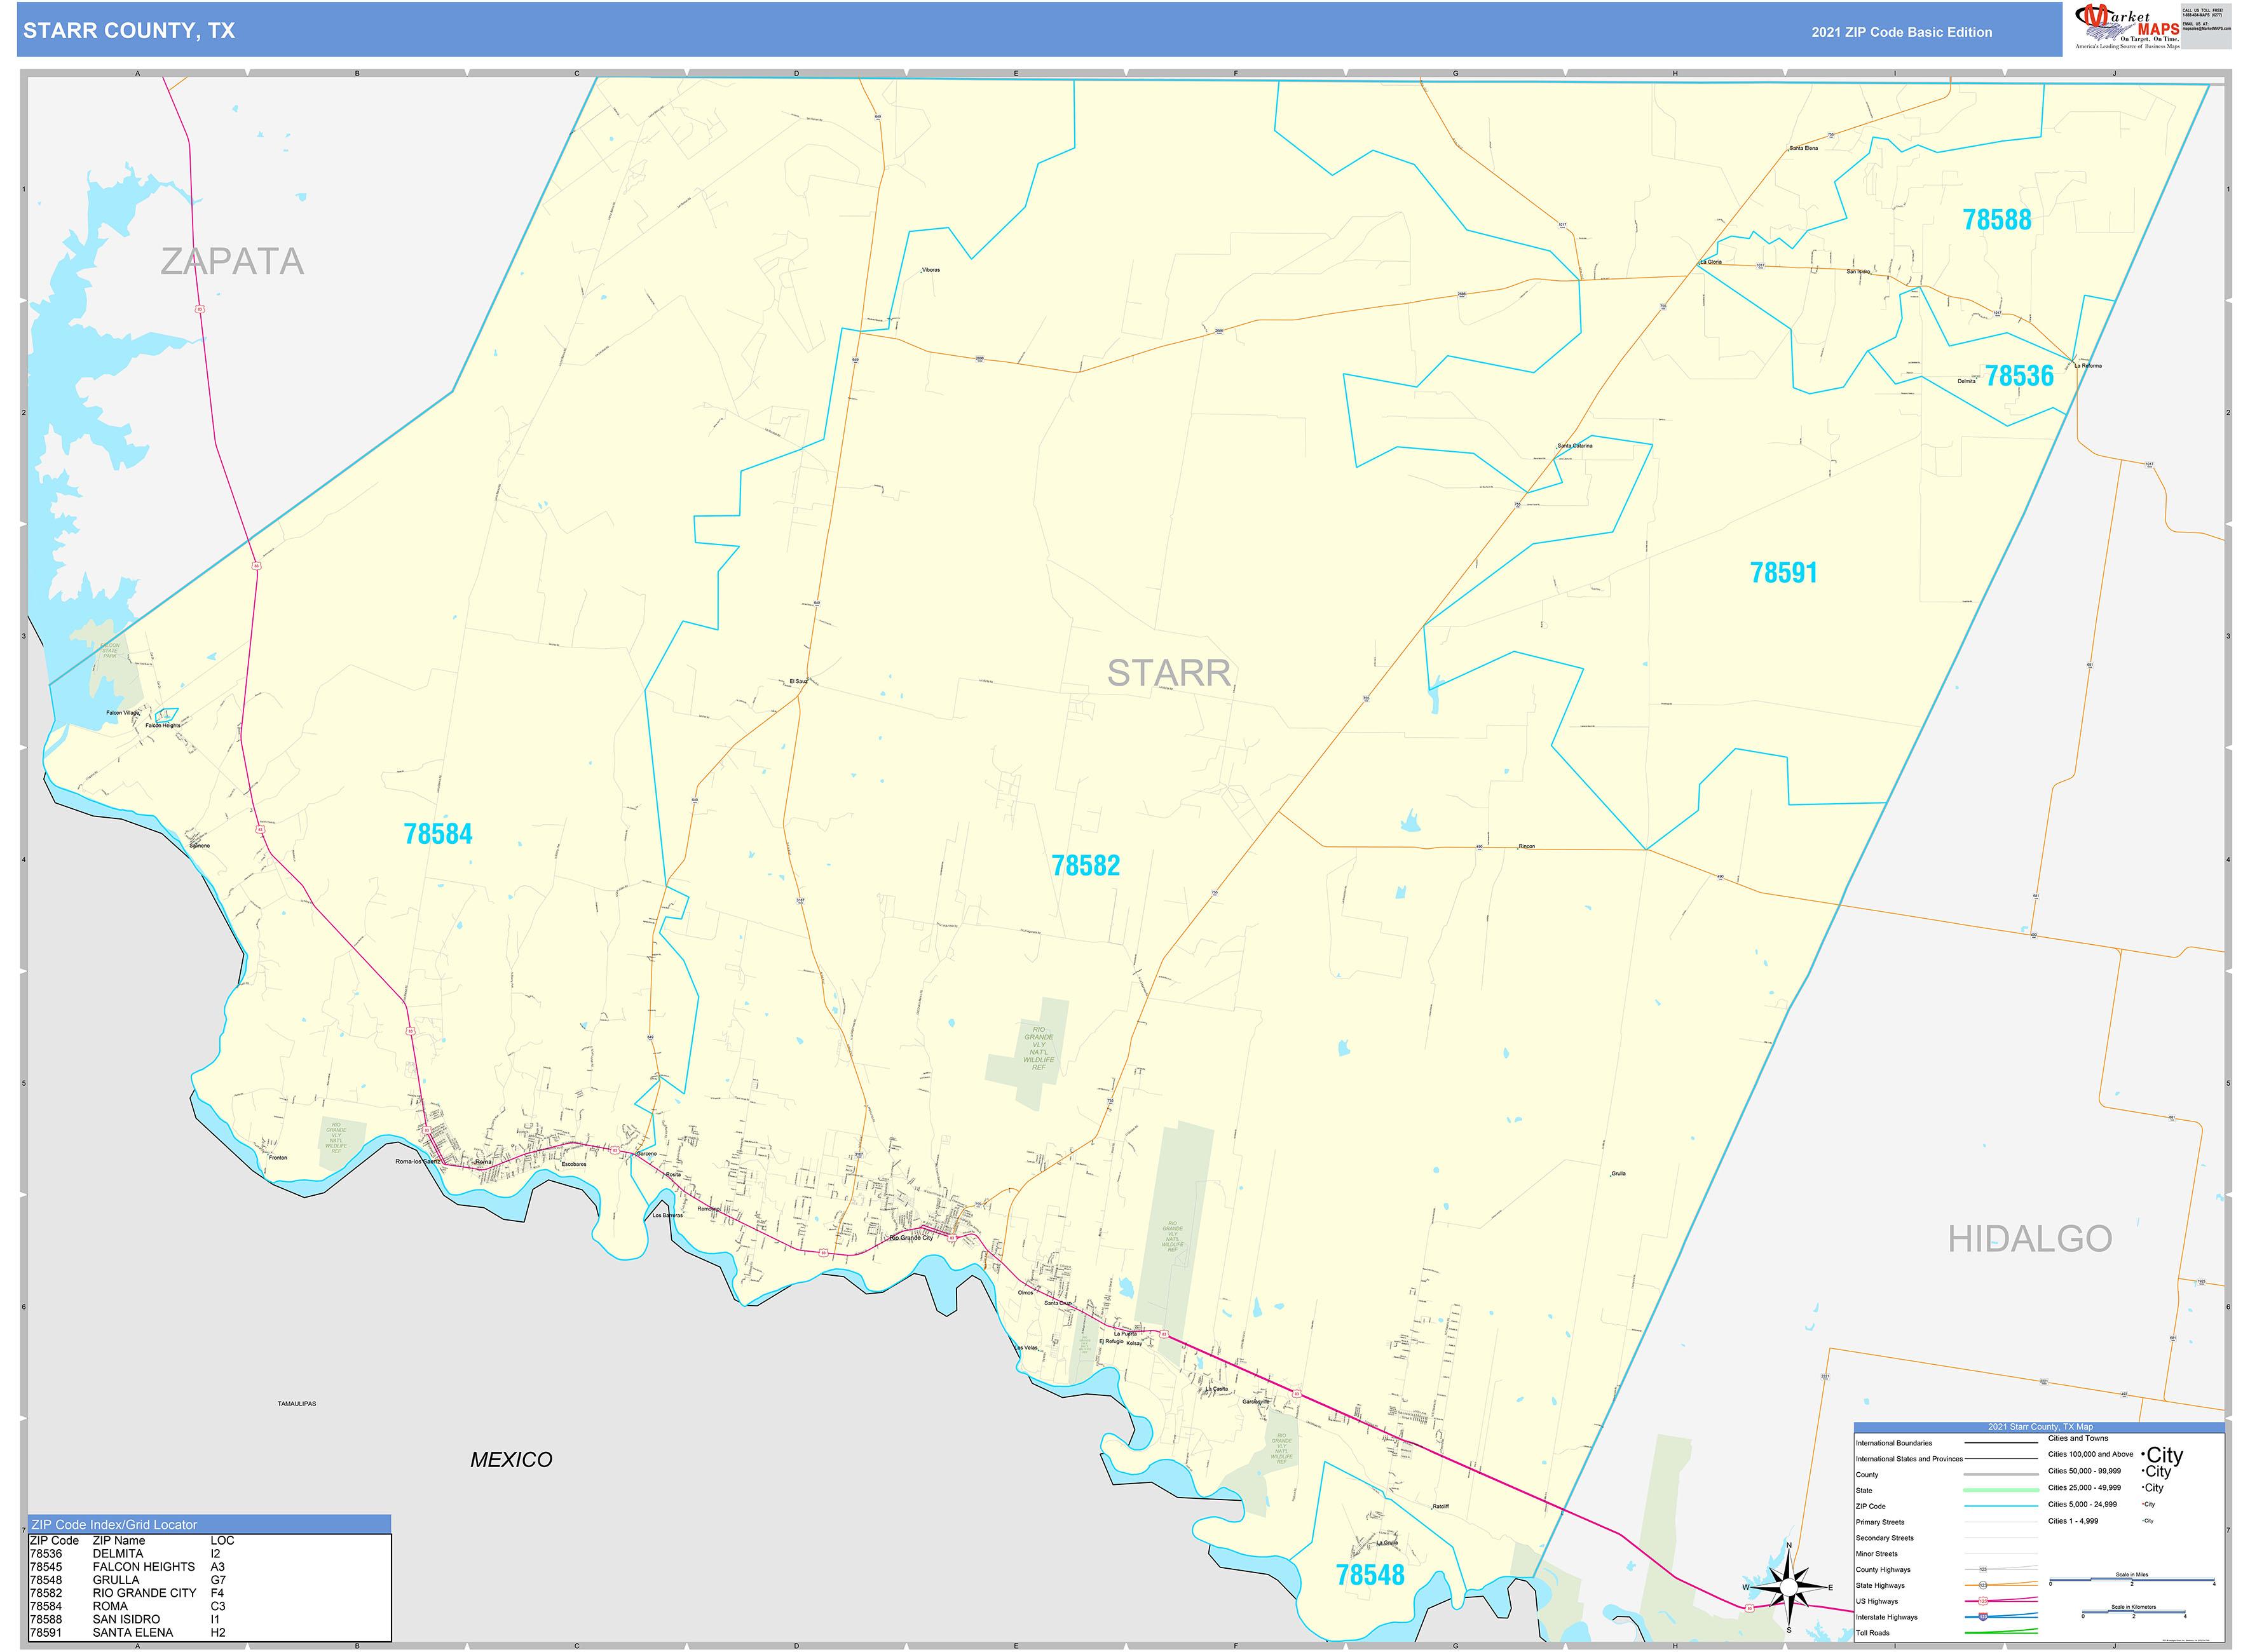Click the US Highways shield icon in legend
The image size is (2243, 1652).
tap(1984, 1601)
